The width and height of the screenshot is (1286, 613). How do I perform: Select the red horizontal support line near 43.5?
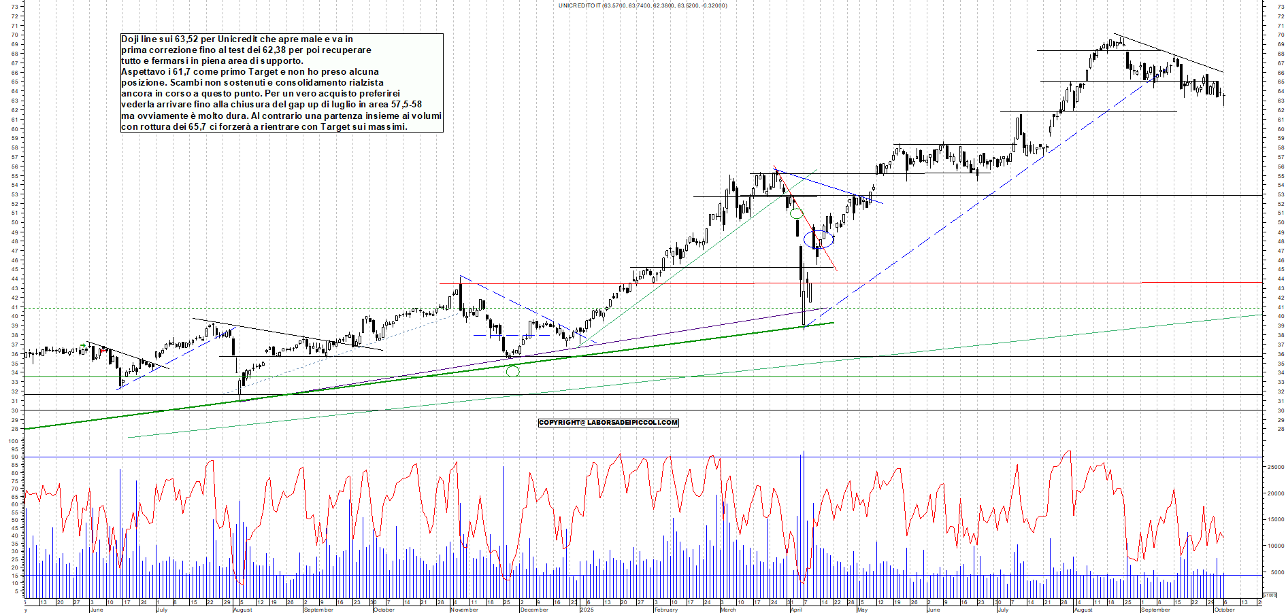[953, 283]
